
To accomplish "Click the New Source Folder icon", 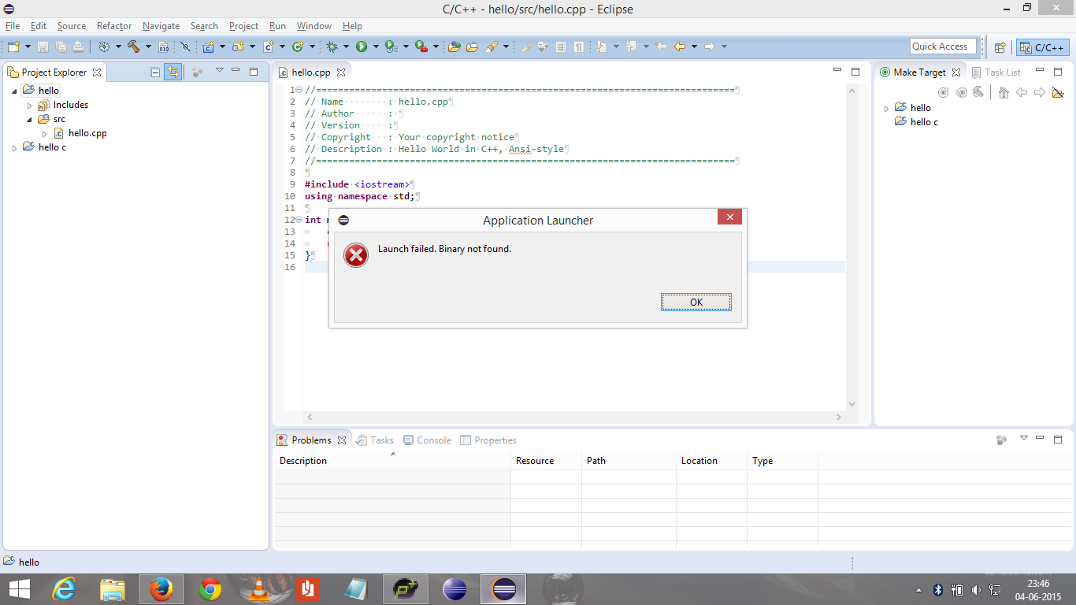I will tap(238, 47).
